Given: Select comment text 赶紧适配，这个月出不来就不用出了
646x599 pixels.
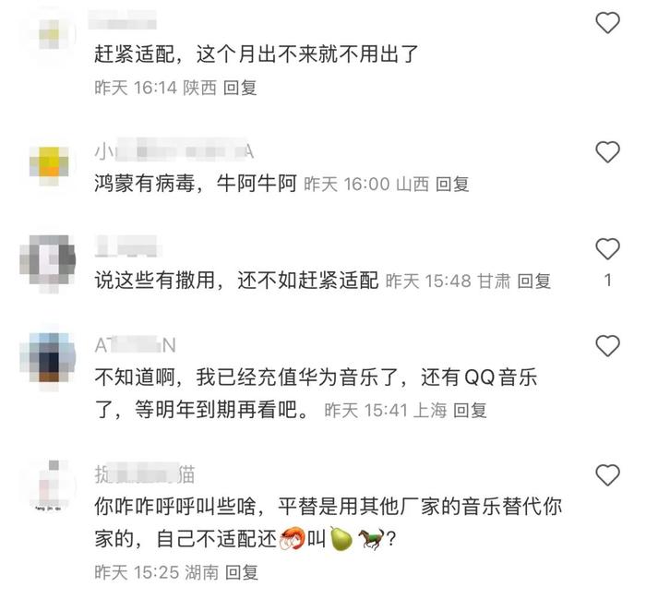Looking at the screenshot, I should 257,54.
